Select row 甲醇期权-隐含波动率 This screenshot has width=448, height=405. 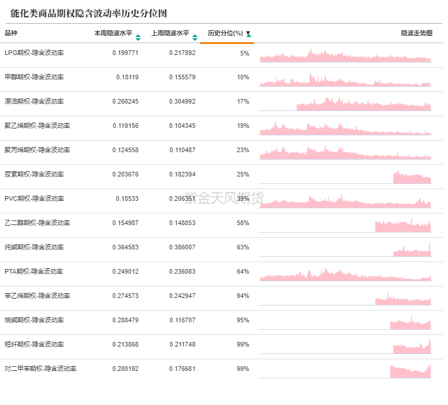coord(222,80)
